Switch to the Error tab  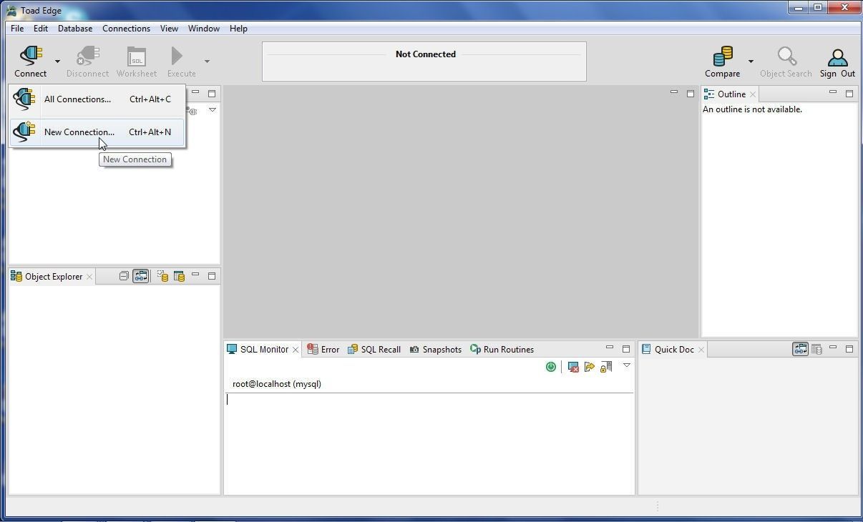(x=323, y=350)
